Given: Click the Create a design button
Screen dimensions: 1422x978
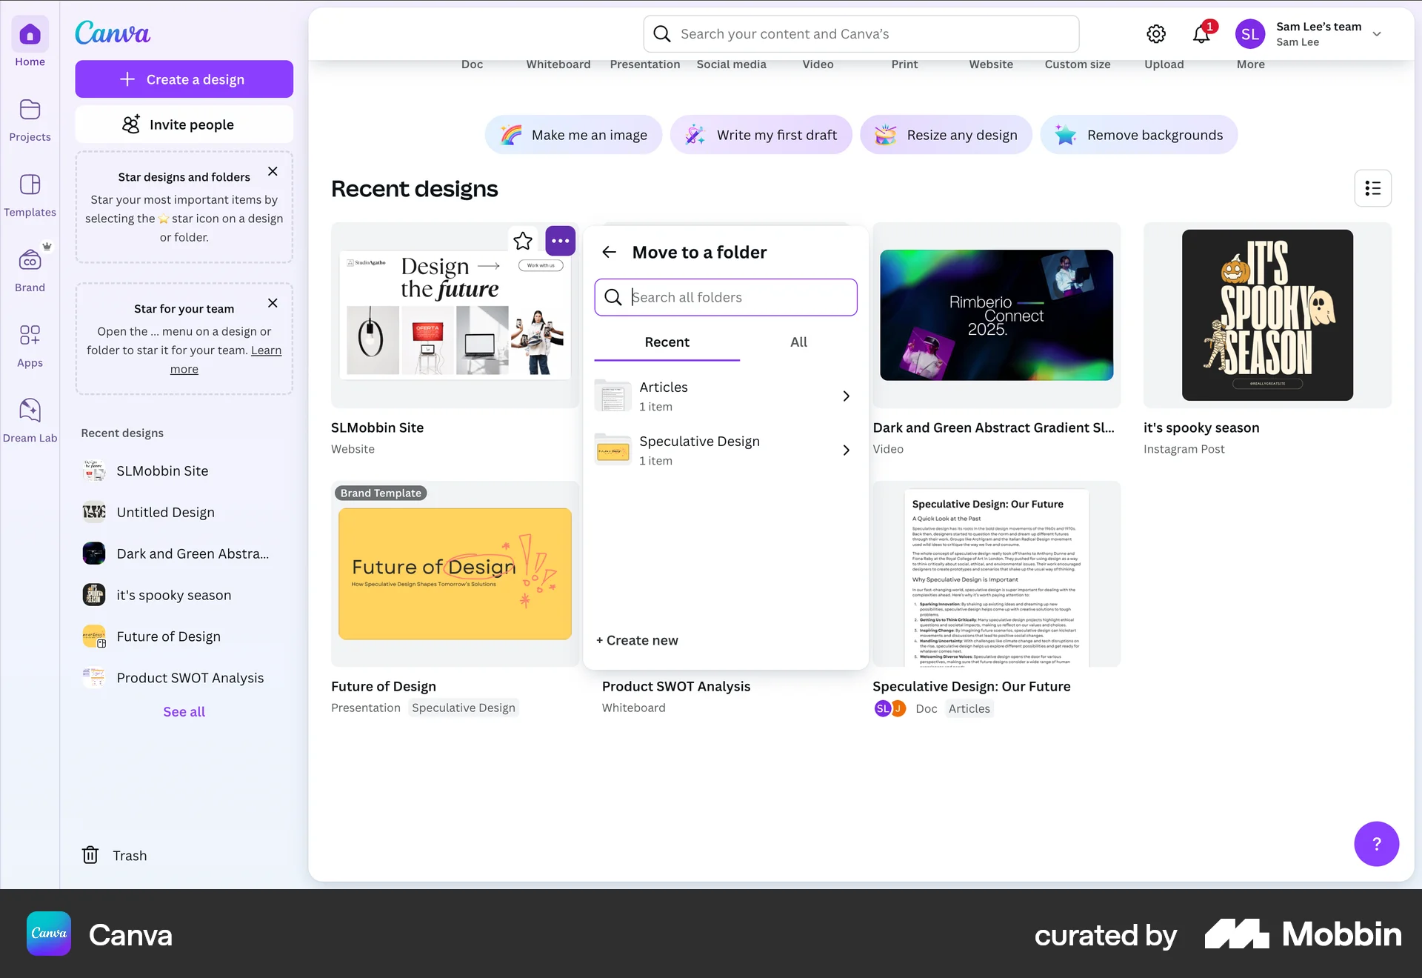Looking at the screenshot, I should pos(184,79).
